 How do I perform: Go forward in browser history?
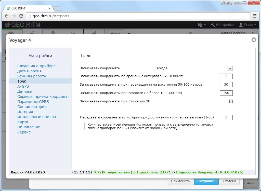[x=14, y=16]
